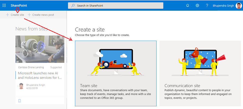
Task: Click the Suggested label on news card
Action: pos(56,67)
